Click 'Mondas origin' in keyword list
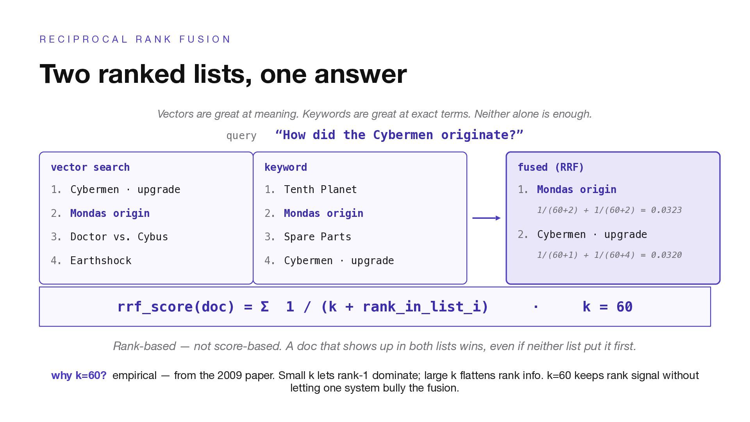The height and width of the screenshot is (422, 750). pos(323,213)
